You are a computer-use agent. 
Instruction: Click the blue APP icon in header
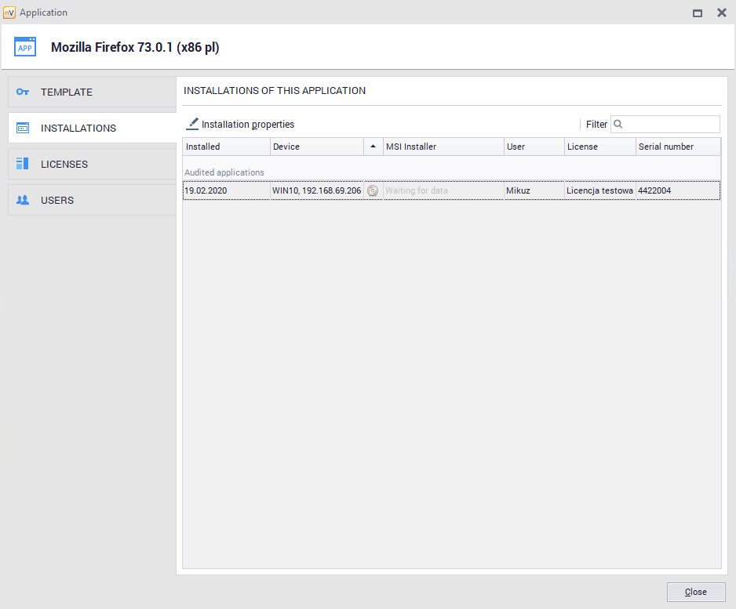pyautogui.click(x=25, y=47)
